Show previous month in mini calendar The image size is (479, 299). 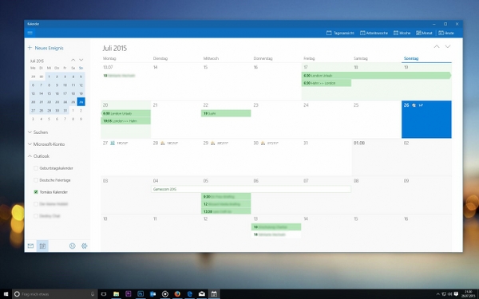73,60
